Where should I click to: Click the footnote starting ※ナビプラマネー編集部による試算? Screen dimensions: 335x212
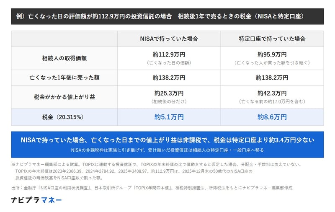click(x=157, y=165)
